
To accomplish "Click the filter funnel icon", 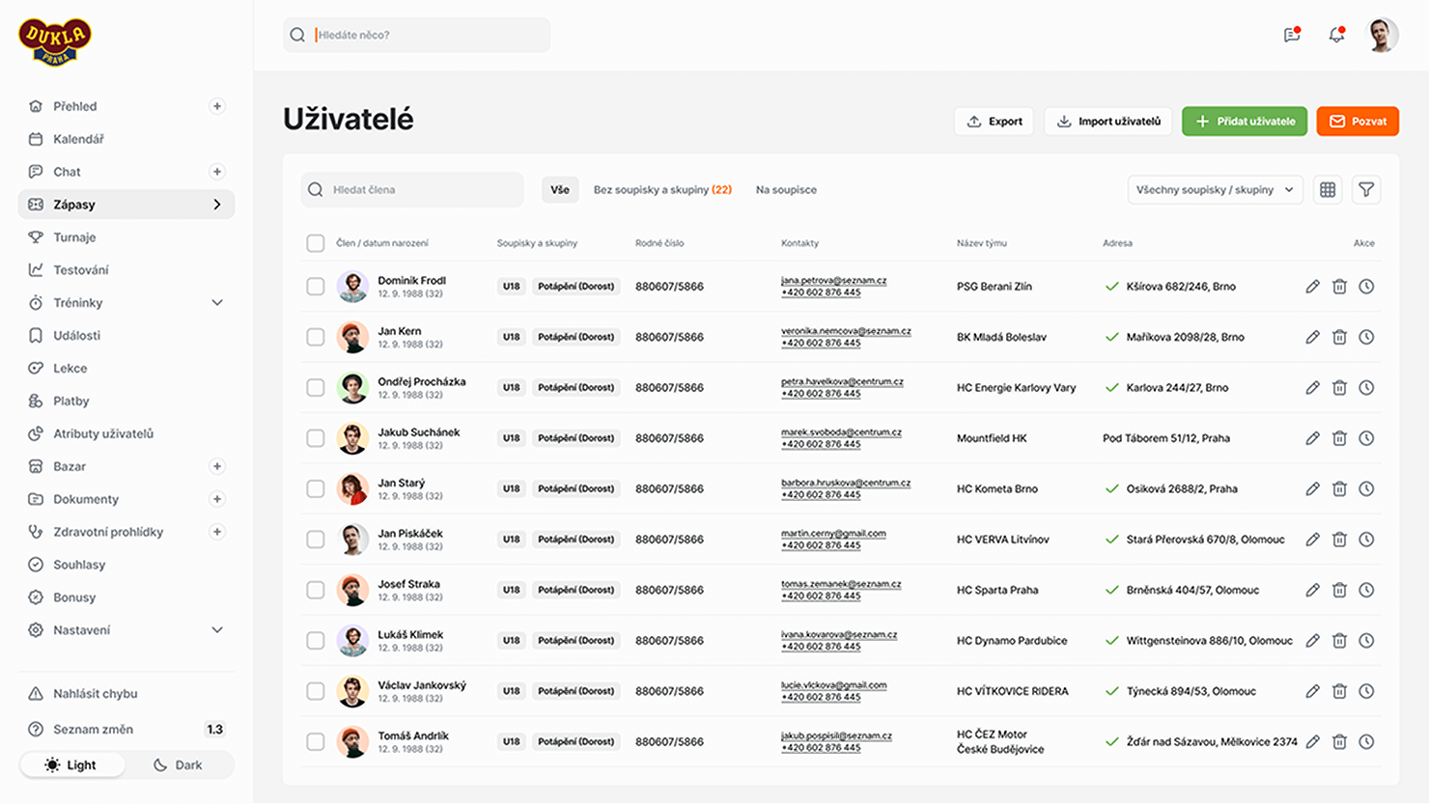I will (x=1366, y=190).
